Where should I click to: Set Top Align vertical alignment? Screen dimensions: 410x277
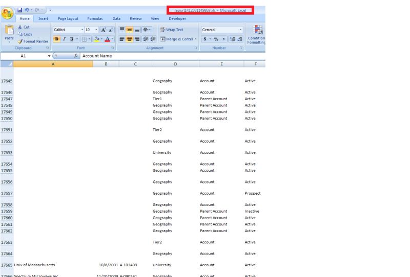(122, 30)
